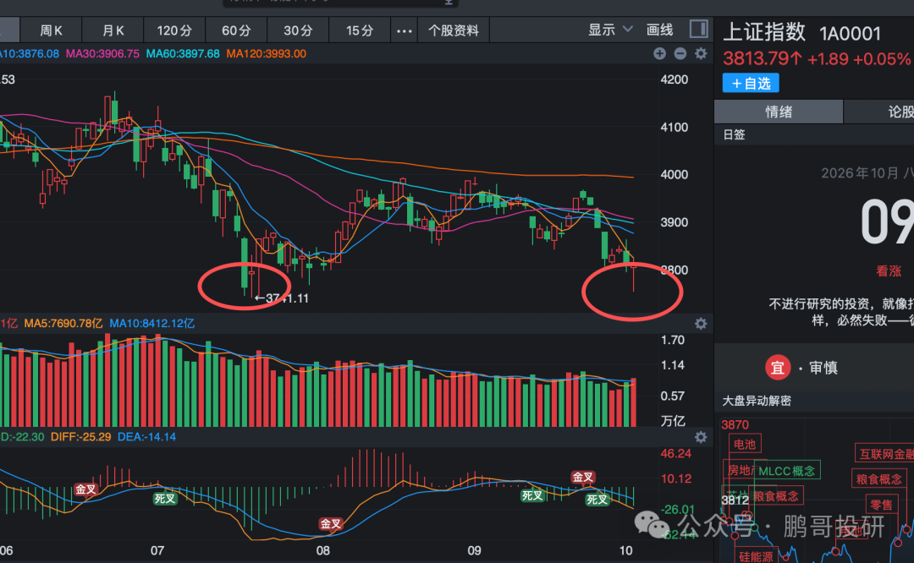914x563 pixels.
Task: Click the 硅能源 sector tag
Action: point(756,556)
